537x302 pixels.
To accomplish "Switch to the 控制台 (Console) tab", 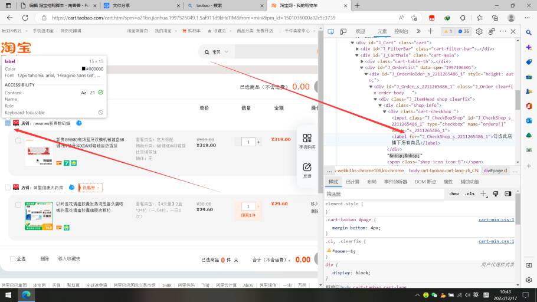I will [401, 31].
